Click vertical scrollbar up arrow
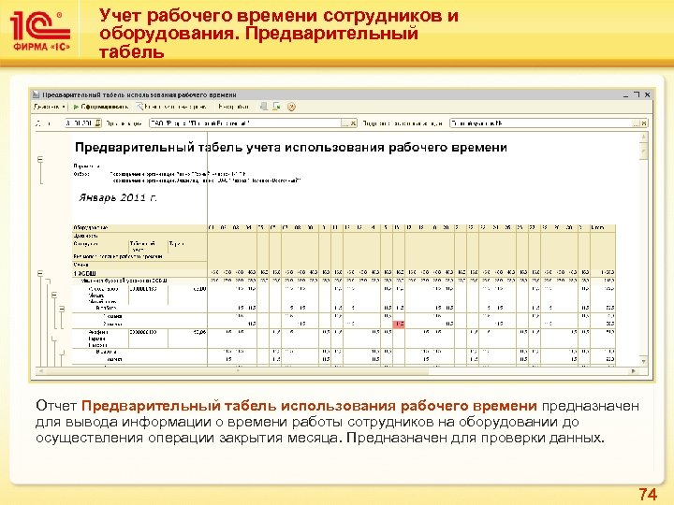 click(x=643, y=137)
